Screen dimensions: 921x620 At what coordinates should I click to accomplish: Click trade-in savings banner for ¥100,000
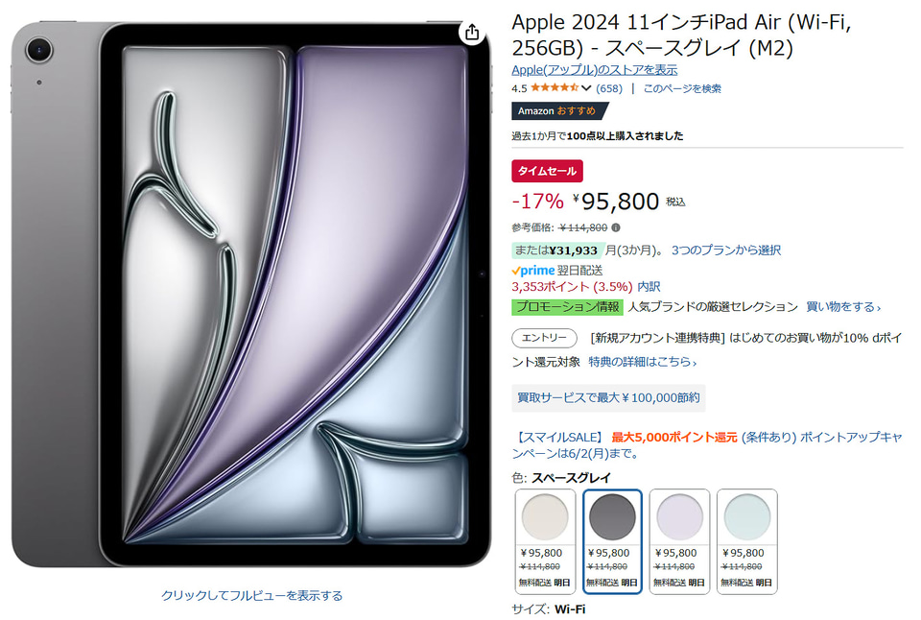[x=608, y=398]
